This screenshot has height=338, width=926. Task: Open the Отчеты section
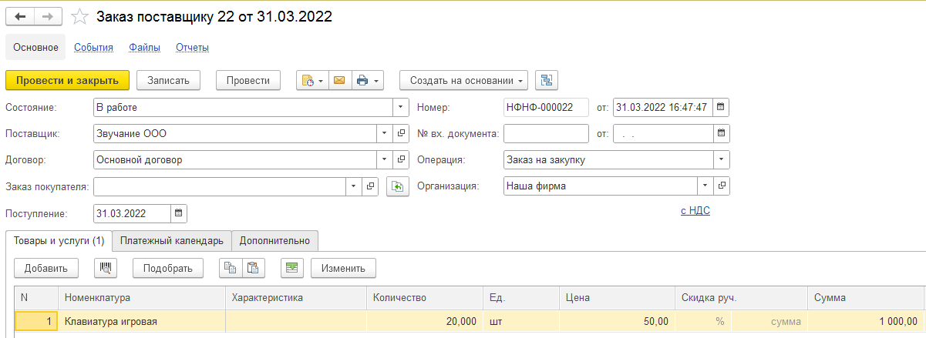[x=192, y=48]
